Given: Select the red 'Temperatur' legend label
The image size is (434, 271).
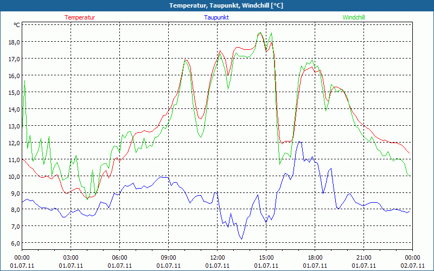Looking at the screenshot, I should pyautogui.click(x=80, y=17).
